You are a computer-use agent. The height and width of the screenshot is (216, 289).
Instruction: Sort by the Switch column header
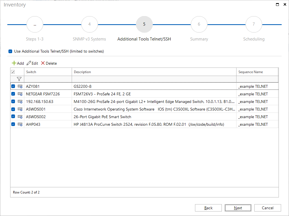tap(48, 72)
